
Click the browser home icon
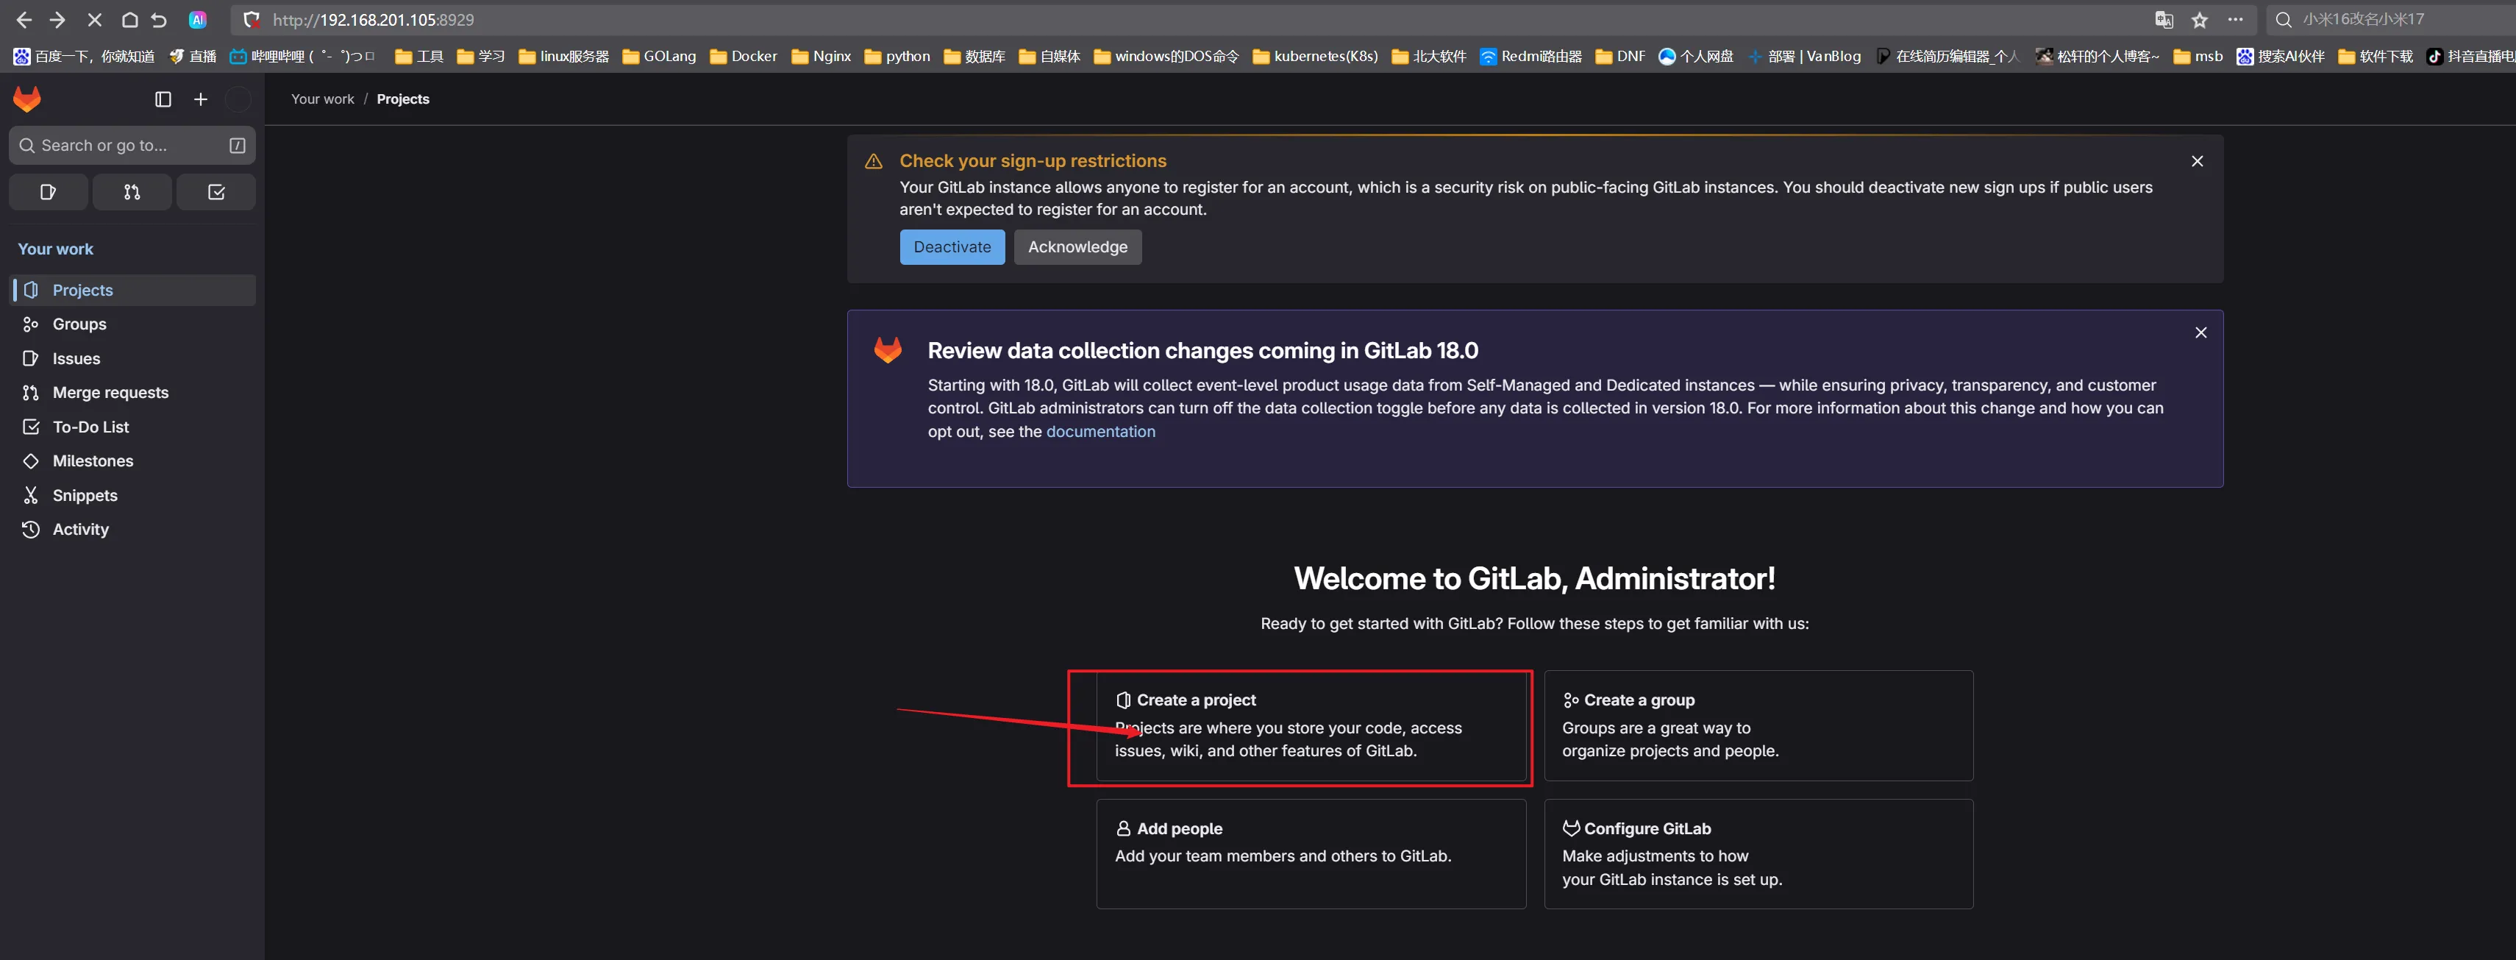[129, 20]
